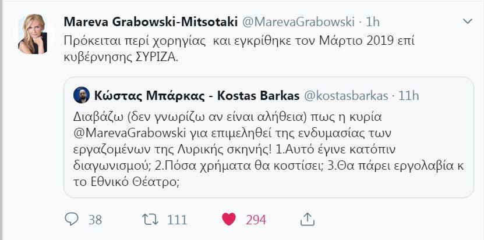This screenshot has height=240, width=484.
Task: Open the Mareva Grabowski-Mitsotaki display name
Action: tap(150, 22)
